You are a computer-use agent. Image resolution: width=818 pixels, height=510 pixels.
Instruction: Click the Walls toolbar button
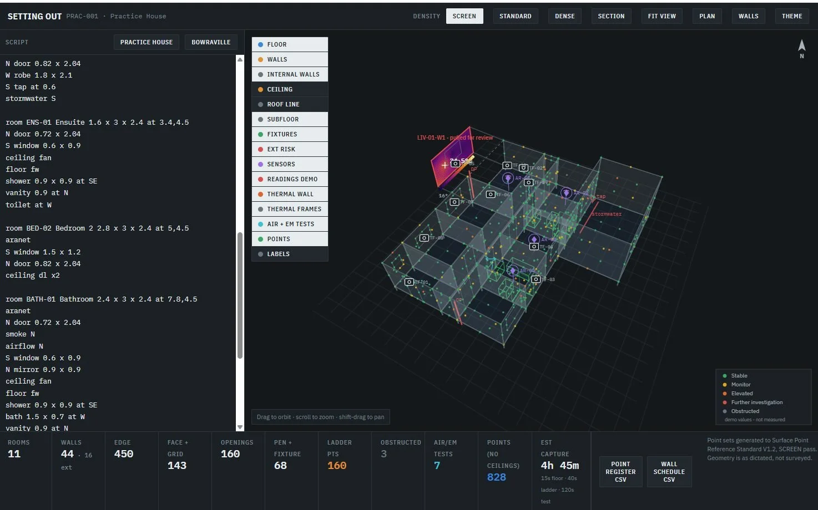pos(748,16)
